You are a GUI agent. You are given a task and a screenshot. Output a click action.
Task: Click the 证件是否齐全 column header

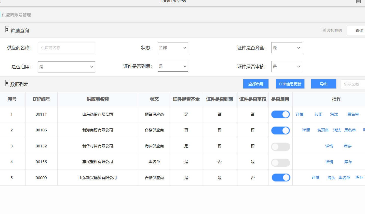(x=186, y=99)
